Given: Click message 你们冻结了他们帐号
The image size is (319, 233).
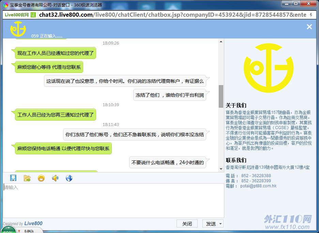Looking at the screenshot, I should tap(135, 135).
